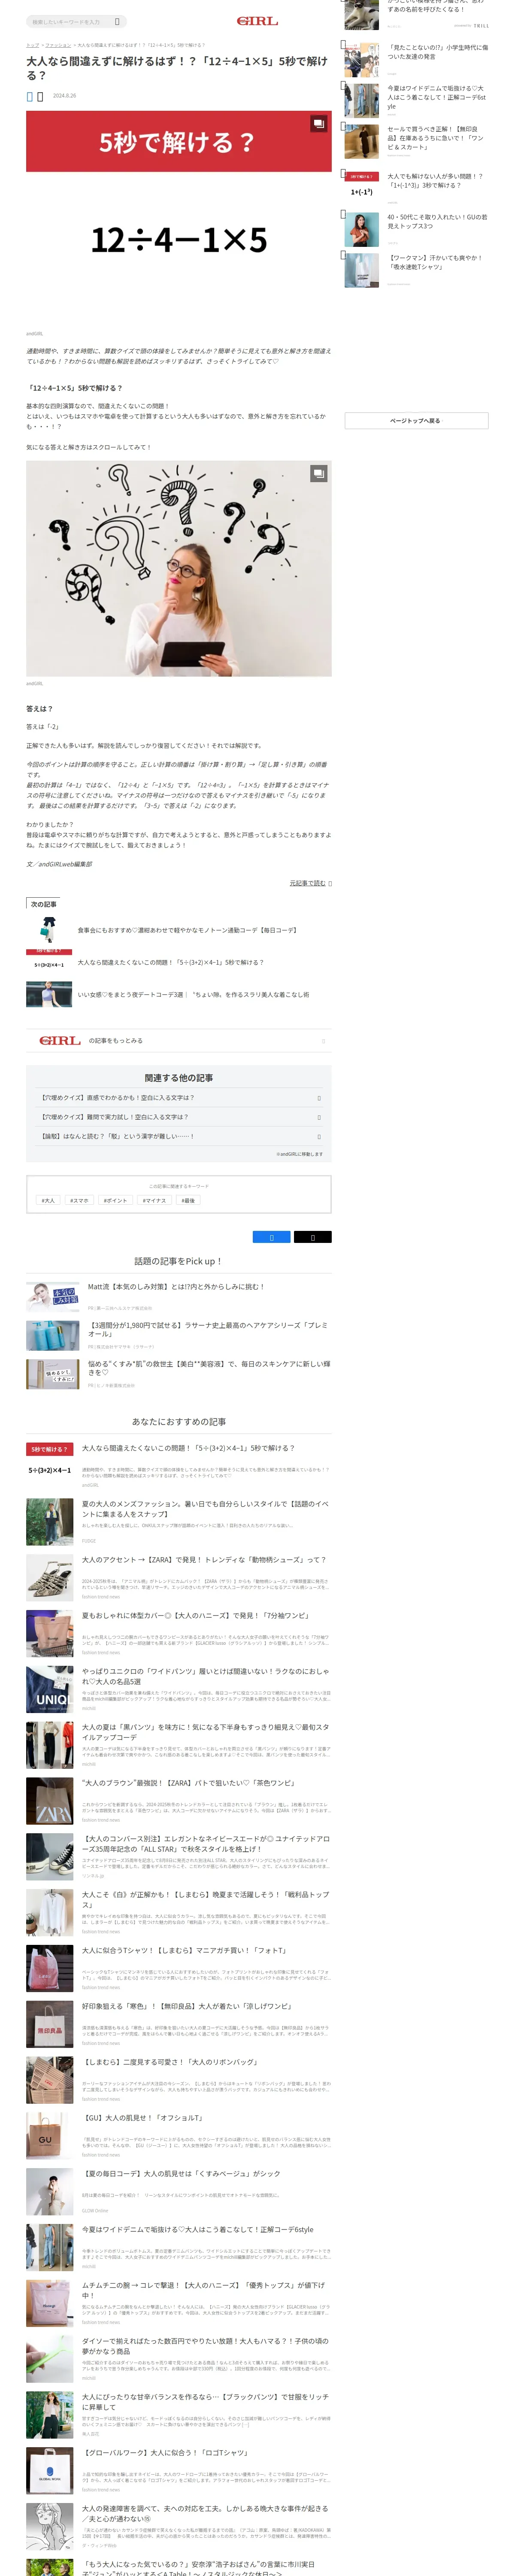Open 黒パンツ 細見えスタイルアップコーデ article
Image resolution: width=515 pixels, height=2576 pixels.
point(205,1732)
